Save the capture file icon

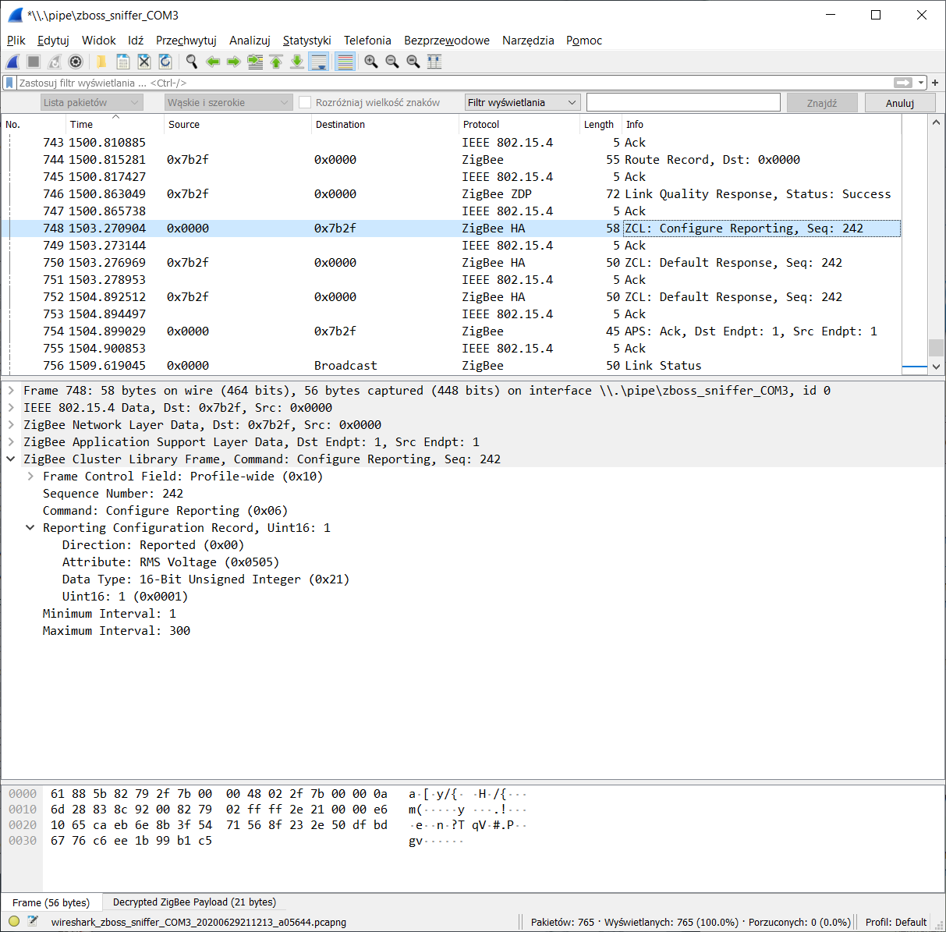pyautogui.click(x=122, y=62)
